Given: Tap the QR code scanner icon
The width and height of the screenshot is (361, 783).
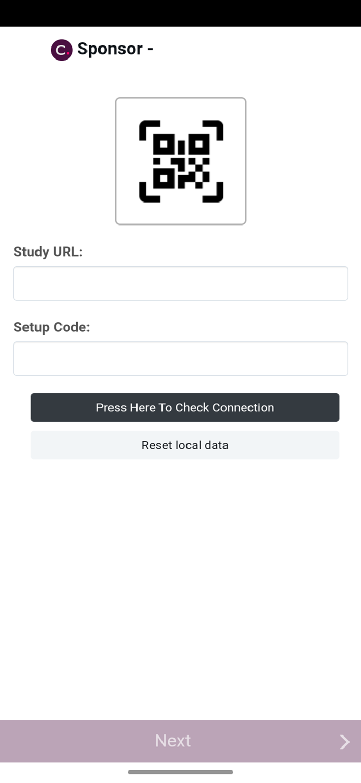Looking at the screenshot, I should point(181,161).
